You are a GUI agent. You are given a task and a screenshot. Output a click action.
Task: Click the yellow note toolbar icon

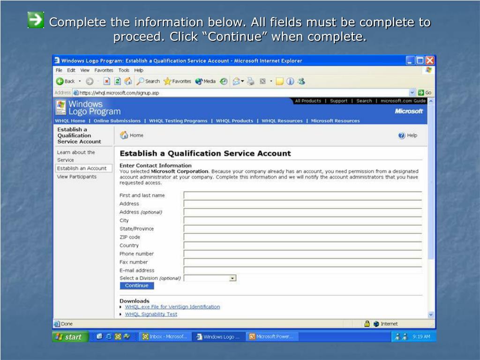point(279,81)
